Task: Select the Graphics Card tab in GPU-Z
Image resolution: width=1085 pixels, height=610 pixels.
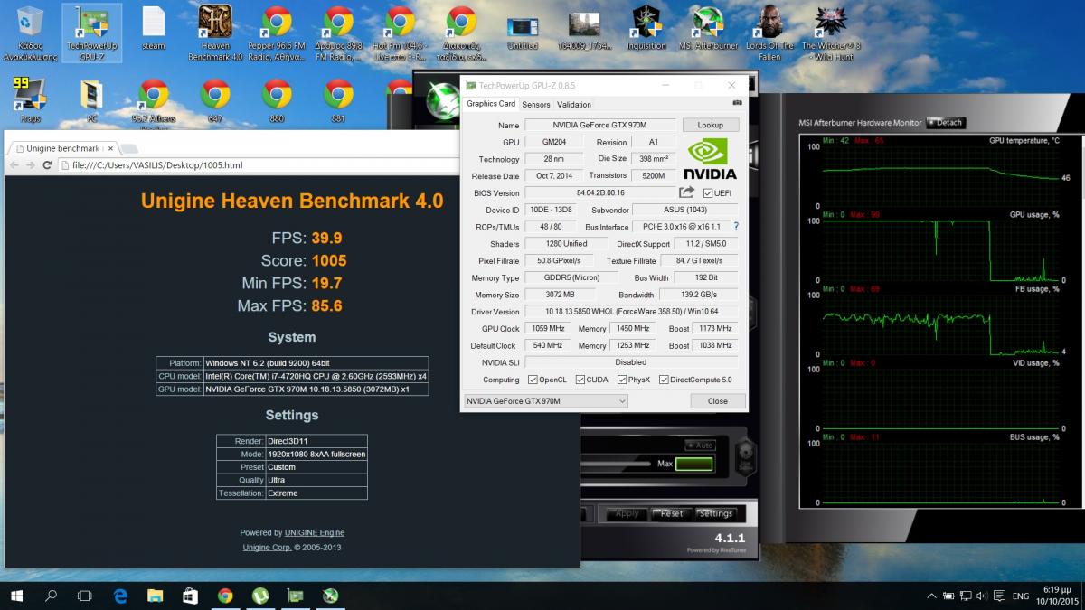Action: coord(491,104)
